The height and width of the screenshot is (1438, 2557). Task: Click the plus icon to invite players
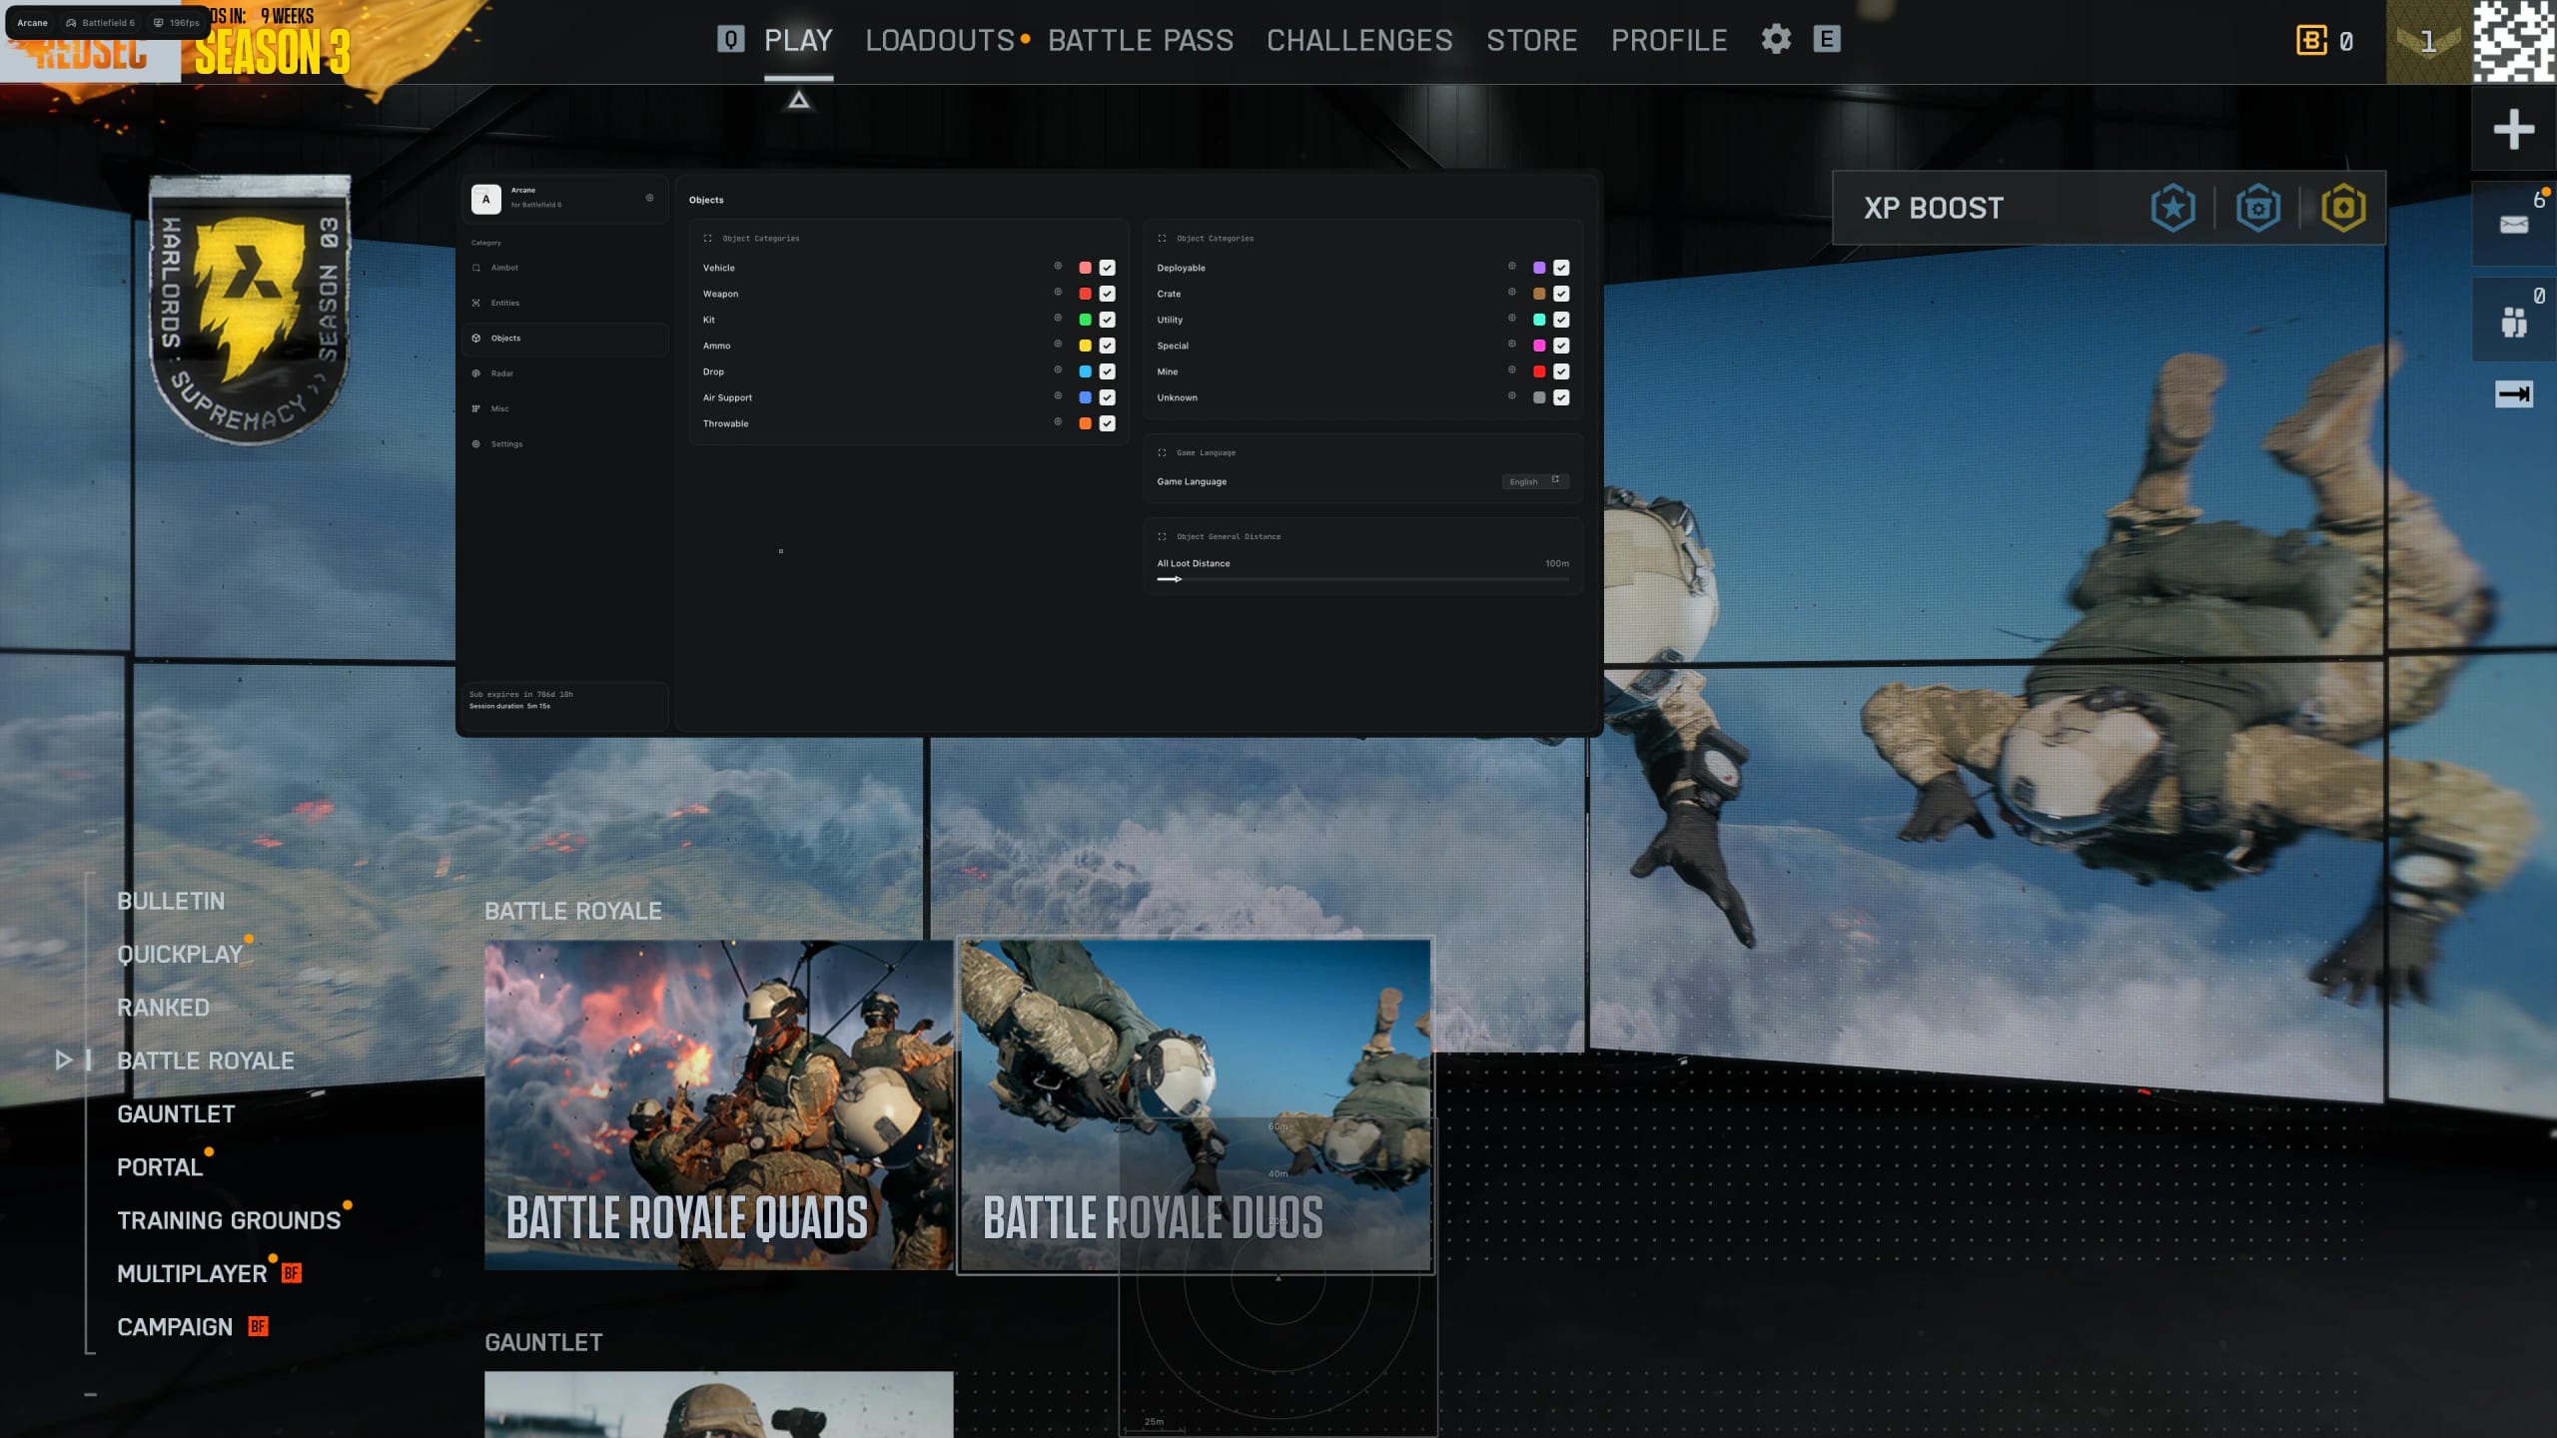[2513, 129]
